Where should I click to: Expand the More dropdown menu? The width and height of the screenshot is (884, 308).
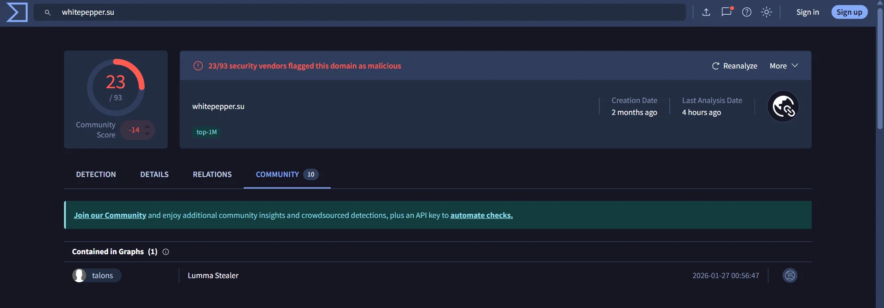[x=784, y=66]
